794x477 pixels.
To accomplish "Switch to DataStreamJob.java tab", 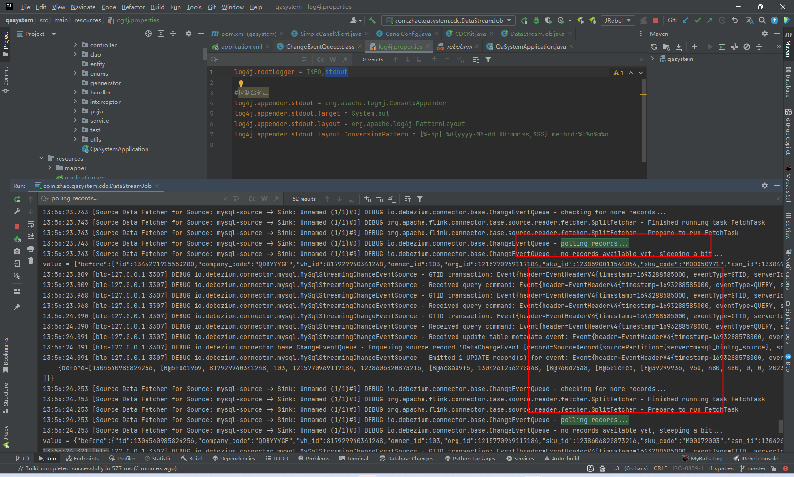I will (x=537, y=34).
